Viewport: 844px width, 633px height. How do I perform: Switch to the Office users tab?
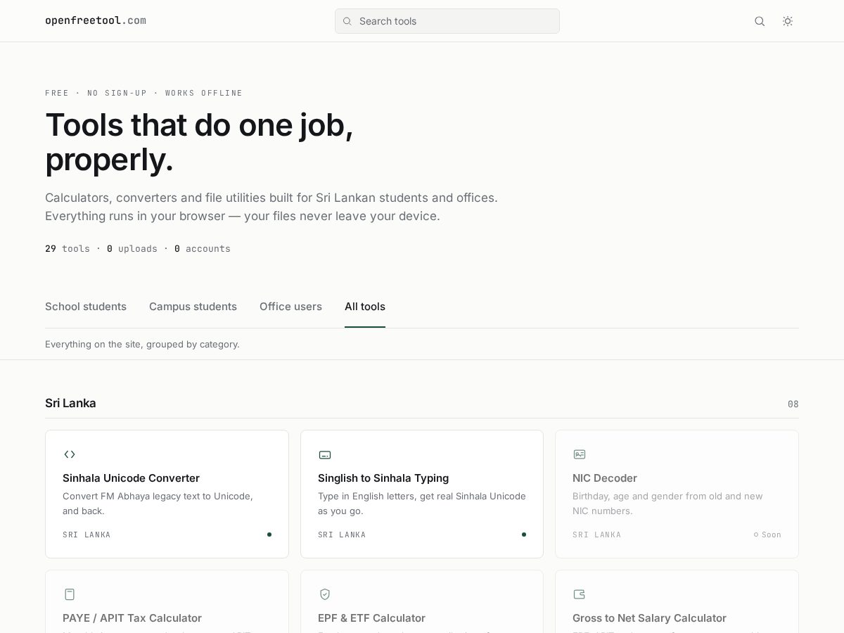[290, 307]
